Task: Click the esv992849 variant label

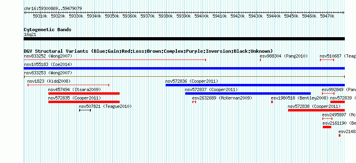Action: [x=339, y=90]
